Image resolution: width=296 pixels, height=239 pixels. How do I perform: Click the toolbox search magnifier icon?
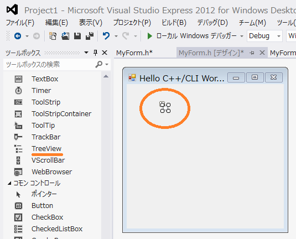point(98,64)
